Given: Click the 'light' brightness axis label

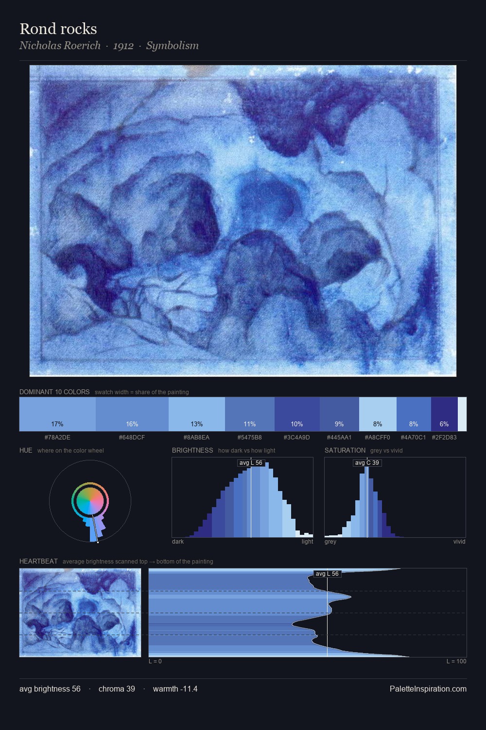Looking at the screenshot, I should (x=308, y=542).
